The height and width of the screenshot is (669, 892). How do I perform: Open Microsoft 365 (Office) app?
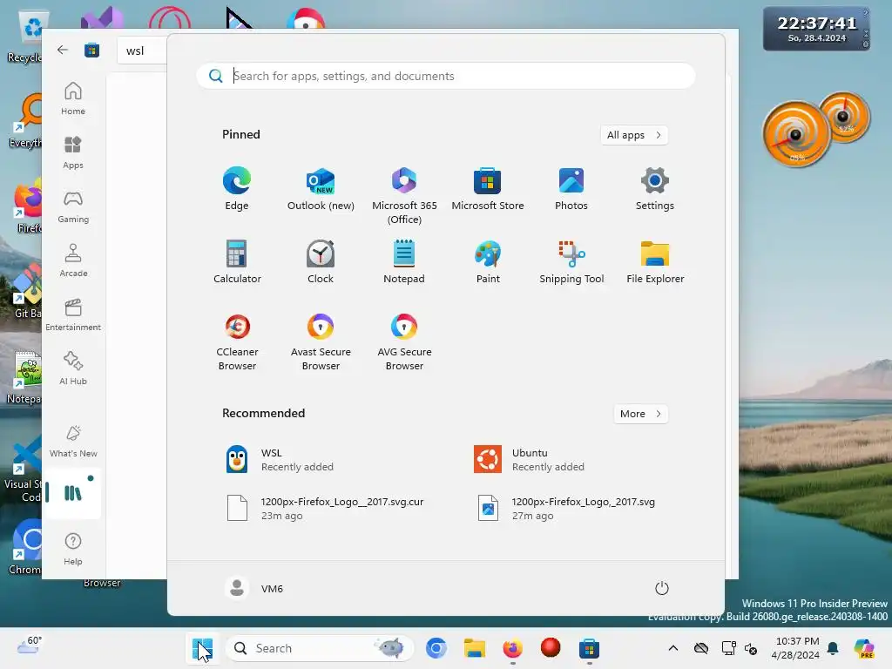(404, 196)
